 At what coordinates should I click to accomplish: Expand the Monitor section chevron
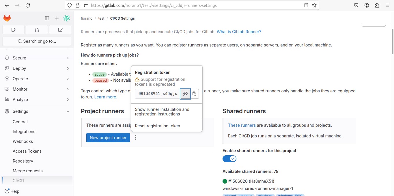pos(68,89)
